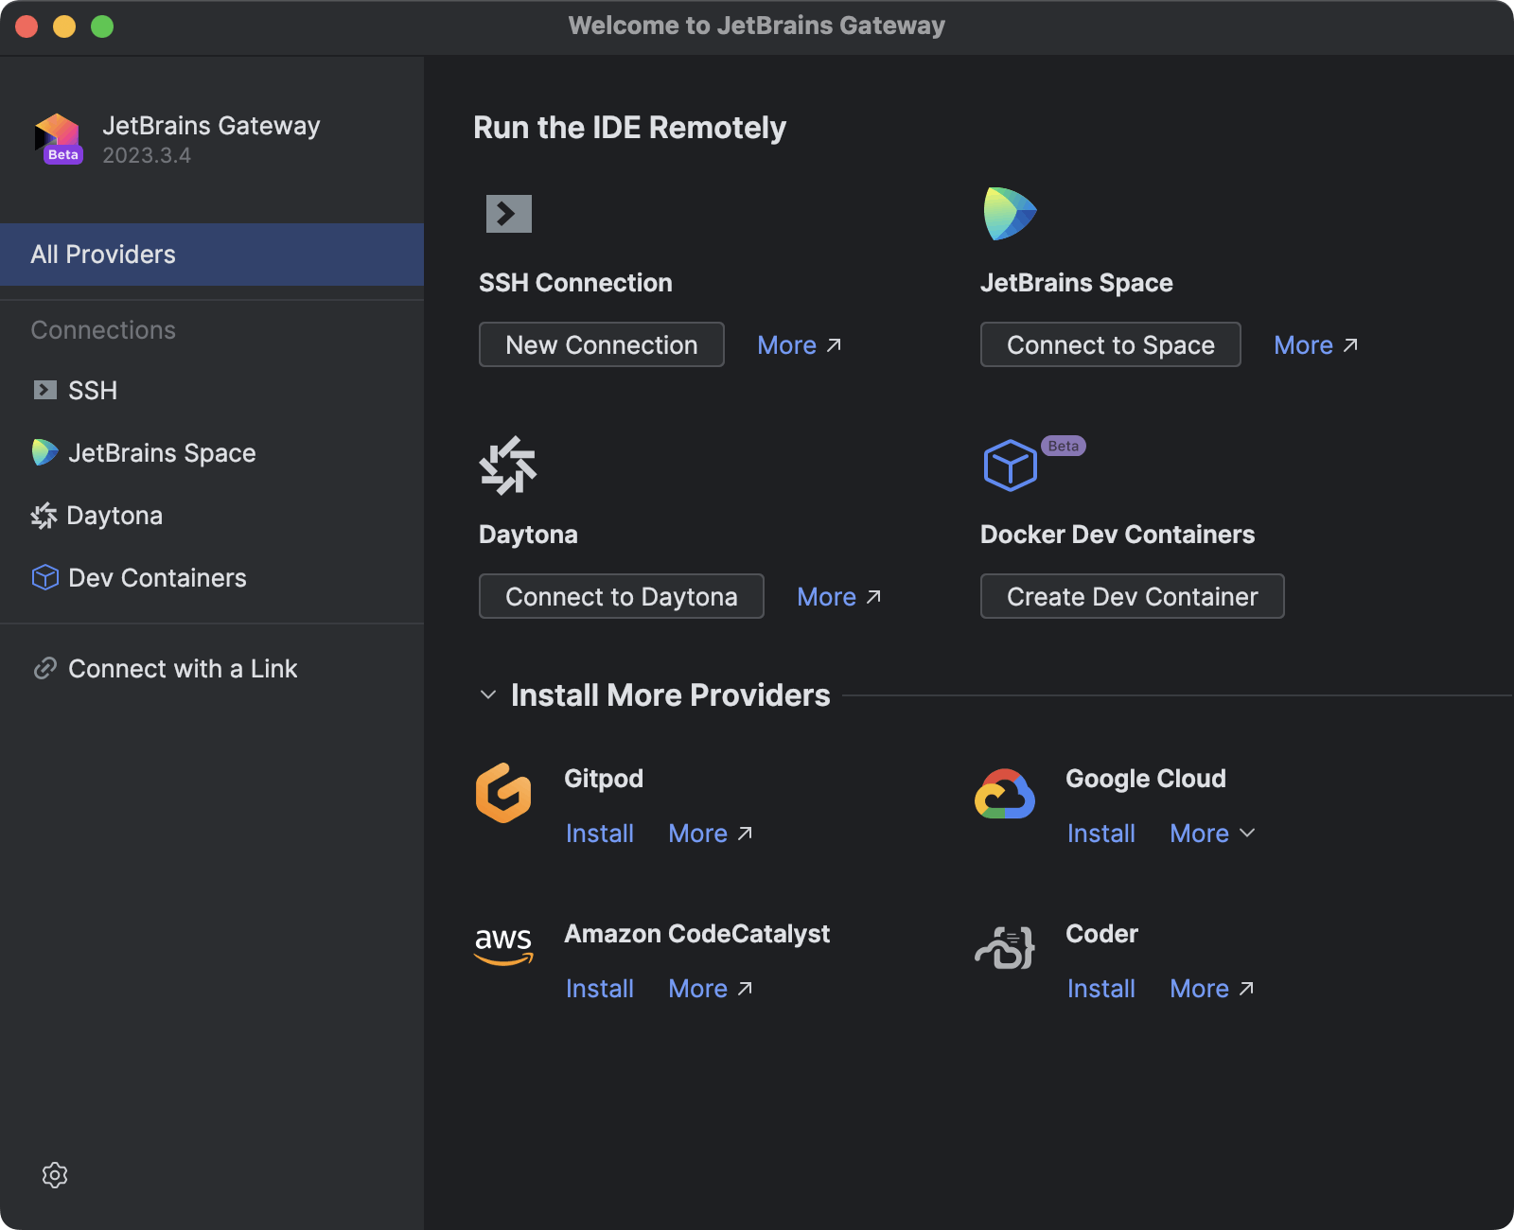This screenshot has height=1230, width=1514.
Task: Click the large JetBrains Space logo
Action: pyautogui.click(x=1010, y=214)
